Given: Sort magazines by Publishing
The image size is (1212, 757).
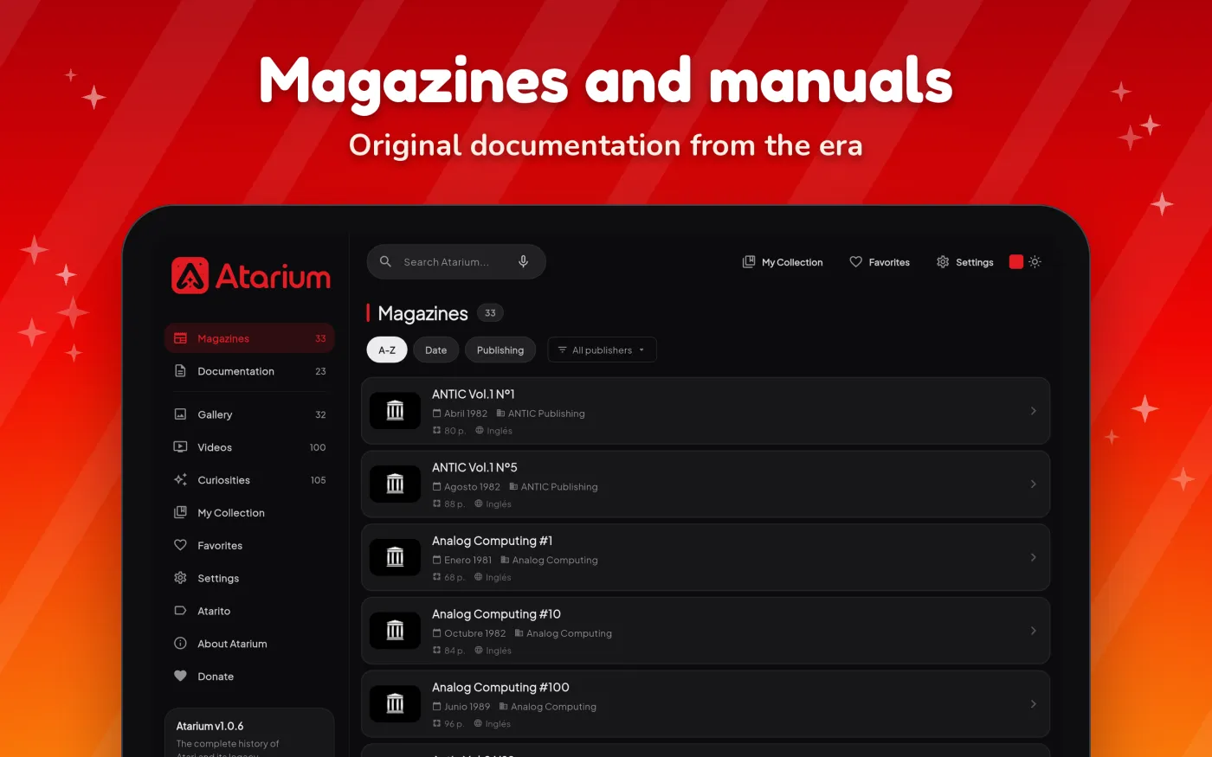Looking at the screenshot, I should tap(500, 350).
